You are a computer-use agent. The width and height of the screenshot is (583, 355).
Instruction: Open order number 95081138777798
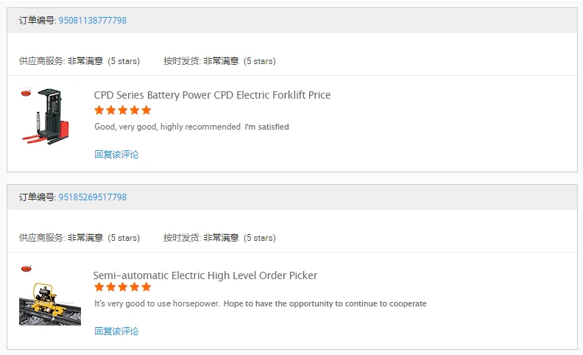click(92, 21)
